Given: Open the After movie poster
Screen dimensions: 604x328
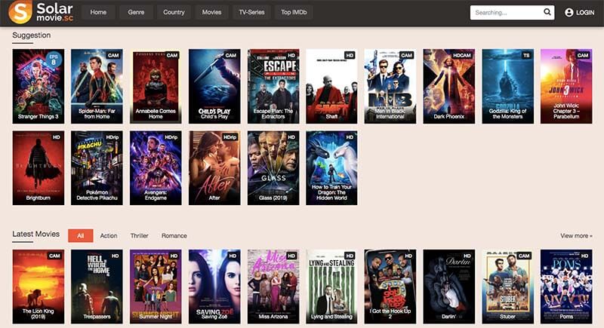Looking at the screenshot, I should click(x=214, y=167).
